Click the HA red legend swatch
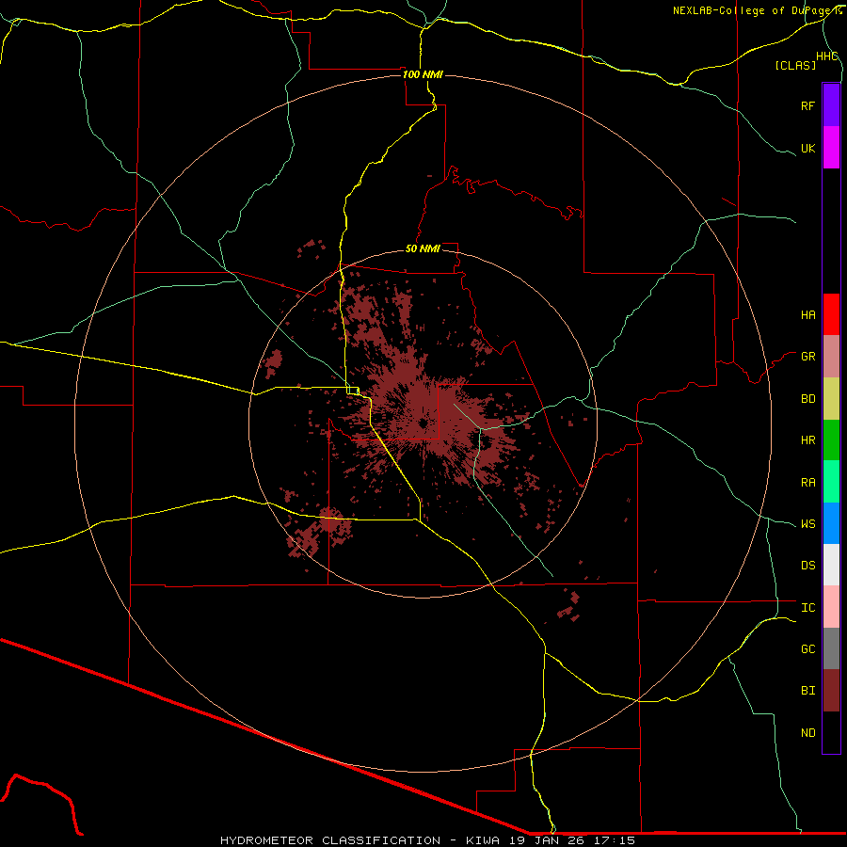The width and height of the screenshot is (847, 847). click(x=831, y=314)
